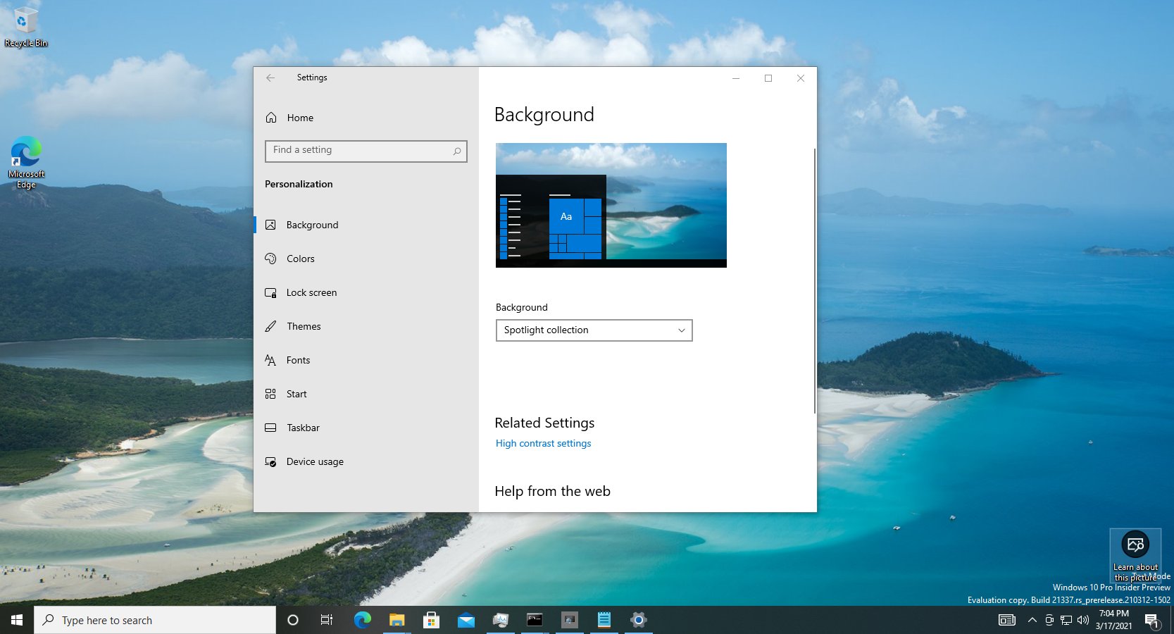Adjust the speaker volume icon in the tray

point(1083,621)
